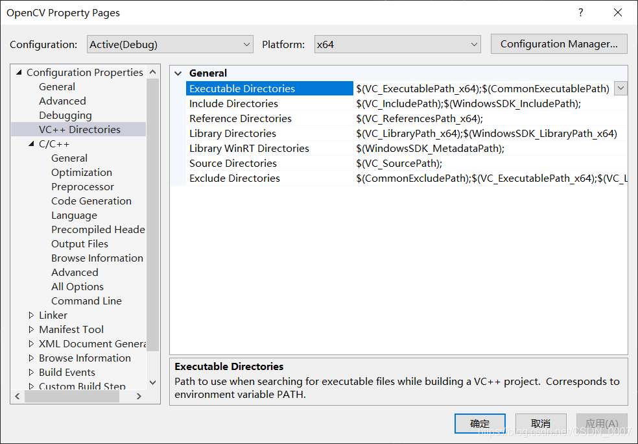The image size is (638, 444).
Task: Select the Manifest Tool tree item label
Action: pyautogui.click(x=71, y=330)
